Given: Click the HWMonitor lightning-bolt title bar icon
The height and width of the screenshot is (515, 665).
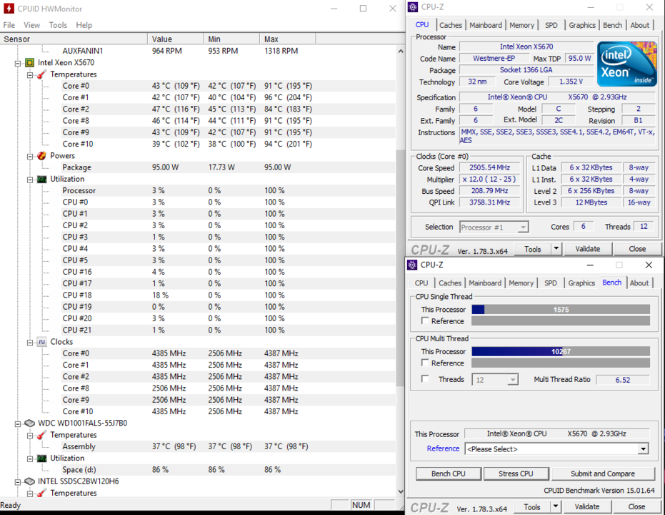Looking at the screenshot, I should tap(9, 9).
